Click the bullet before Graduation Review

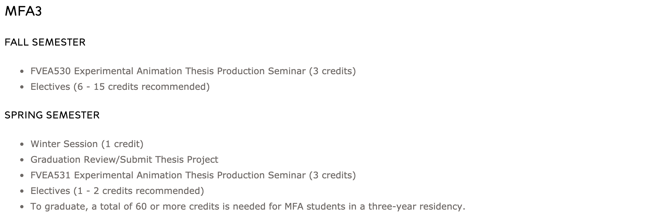[22, 160]
